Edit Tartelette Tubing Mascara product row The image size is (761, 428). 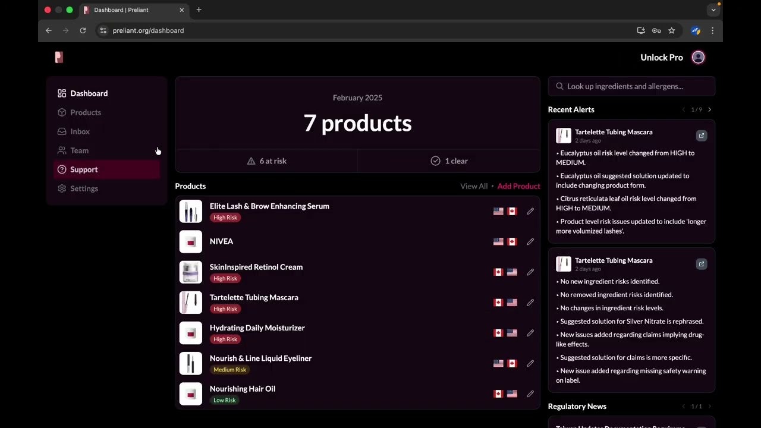pos(530,302)
